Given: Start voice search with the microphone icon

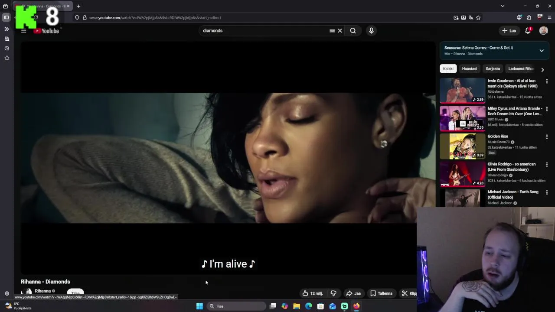Looking at the screenshot, I should pyautogui.click(x=371, y=31).
